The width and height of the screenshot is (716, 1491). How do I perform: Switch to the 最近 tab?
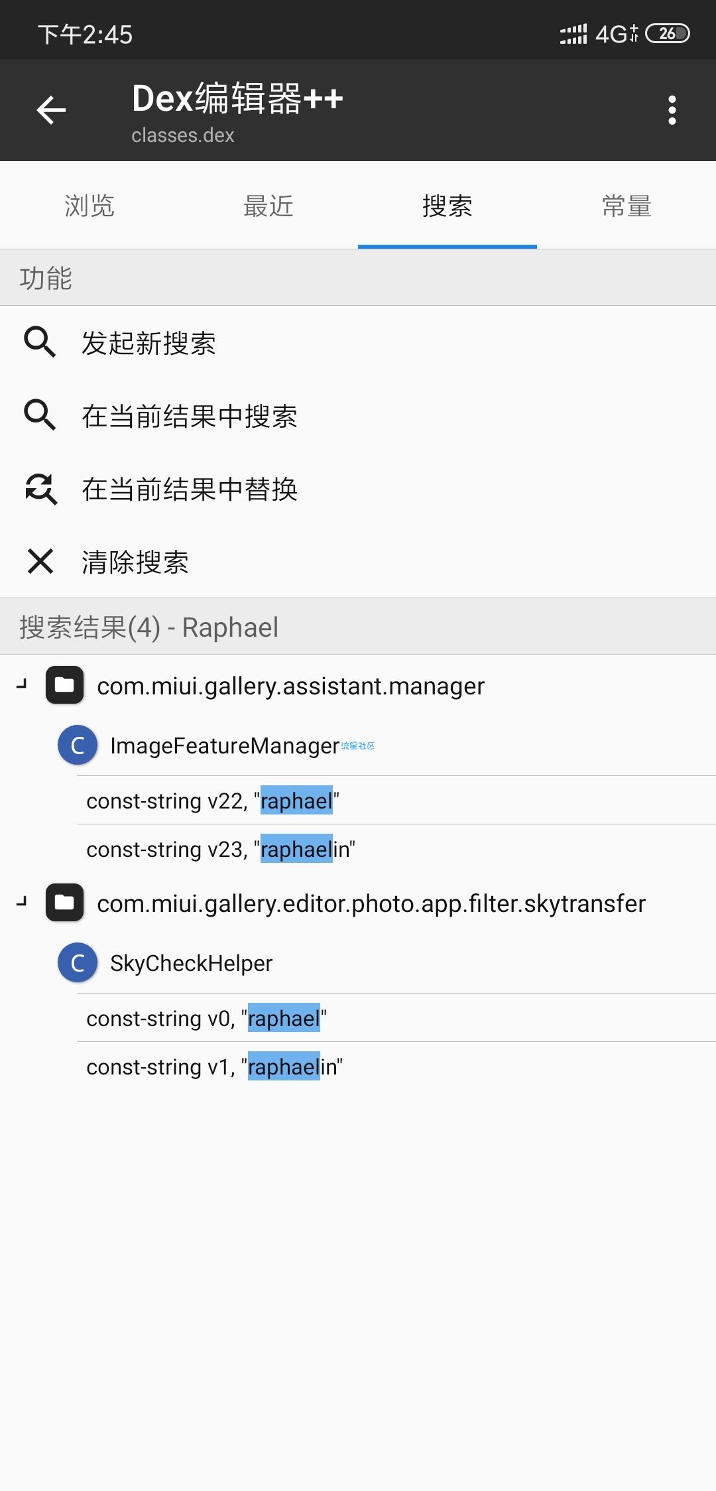click(268, 206)
